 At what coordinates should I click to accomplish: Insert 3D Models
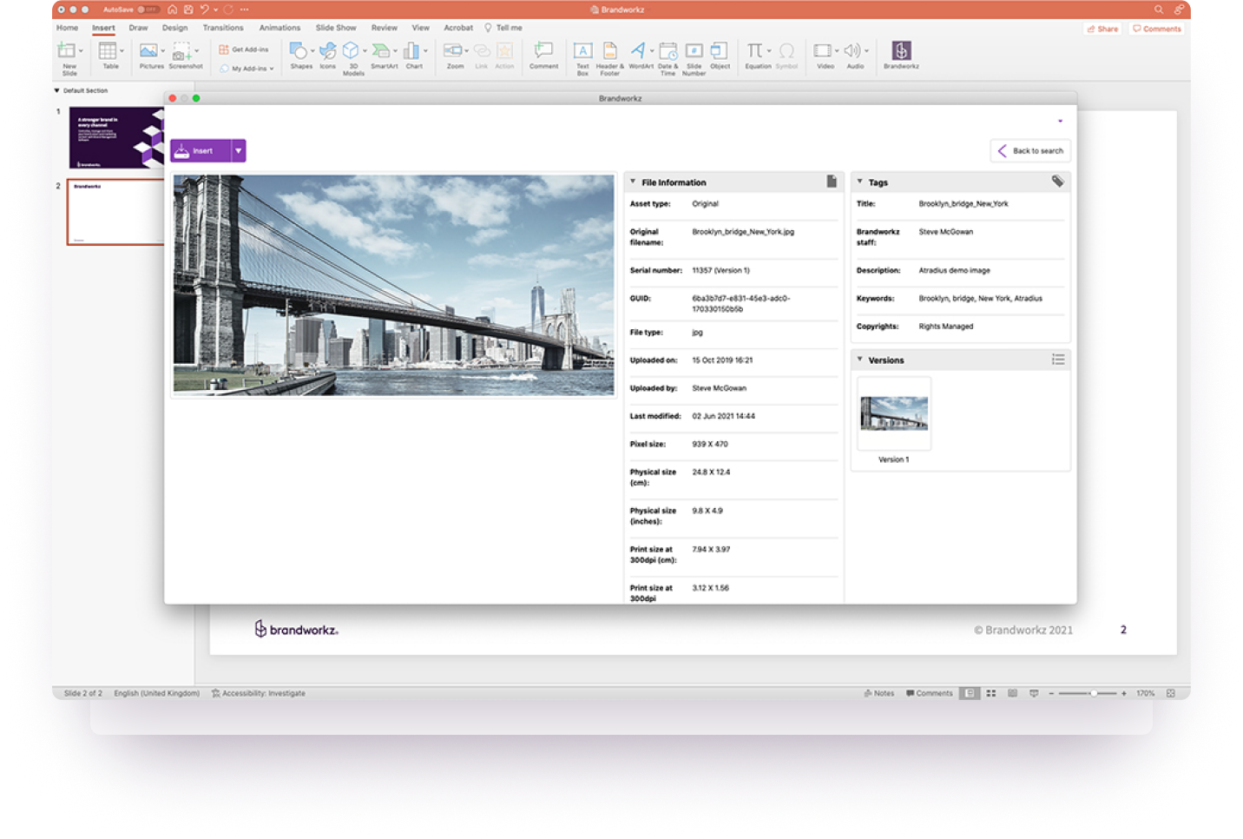pos(352,57)
